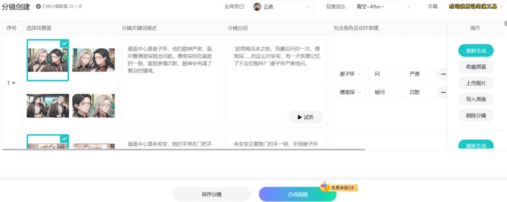Open the 傅南琛 character dropdown
This screenshot has height=202, width=507.
pyautogui.click(x=350, y=92)
